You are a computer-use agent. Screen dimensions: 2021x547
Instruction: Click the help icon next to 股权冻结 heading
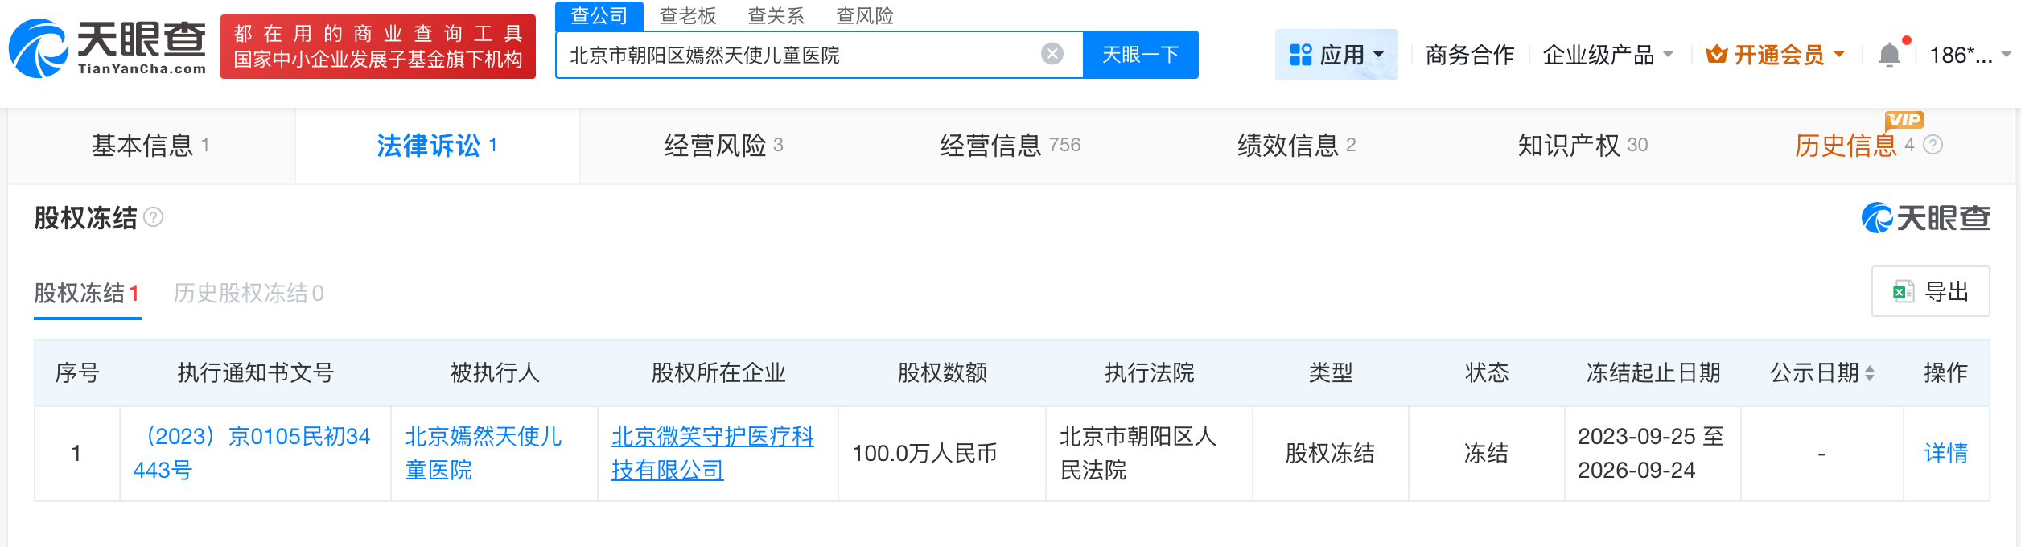pyautogui.click(x=153, y=217)
